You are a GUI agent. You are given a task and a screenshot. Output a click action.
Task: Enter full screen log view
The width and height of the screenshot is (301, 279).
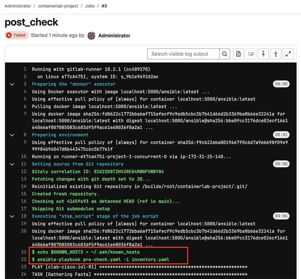(x=288, y=54)
